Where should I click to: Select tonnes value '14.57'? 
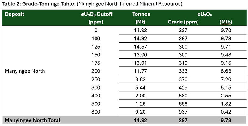pos(140,47)
